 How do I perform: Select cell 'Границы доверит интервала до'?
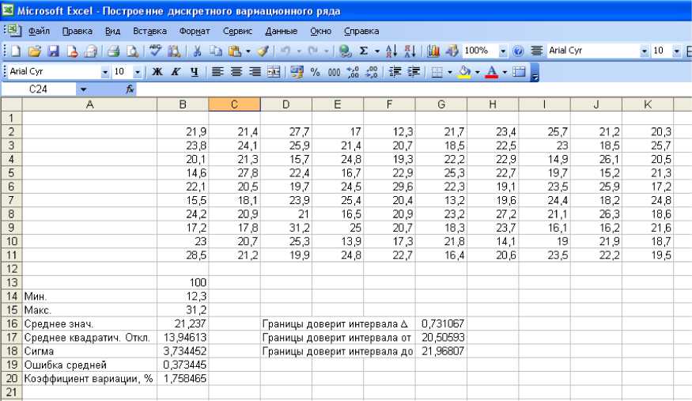(x=338, y=352)
